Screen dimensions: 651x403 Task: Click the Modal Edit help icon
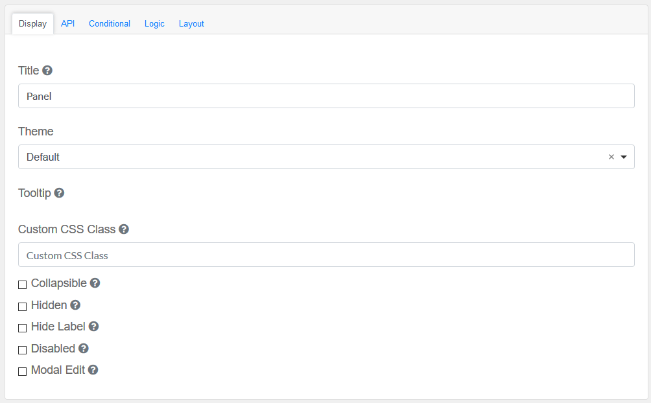pyautogui.click(x=93, y=370)
